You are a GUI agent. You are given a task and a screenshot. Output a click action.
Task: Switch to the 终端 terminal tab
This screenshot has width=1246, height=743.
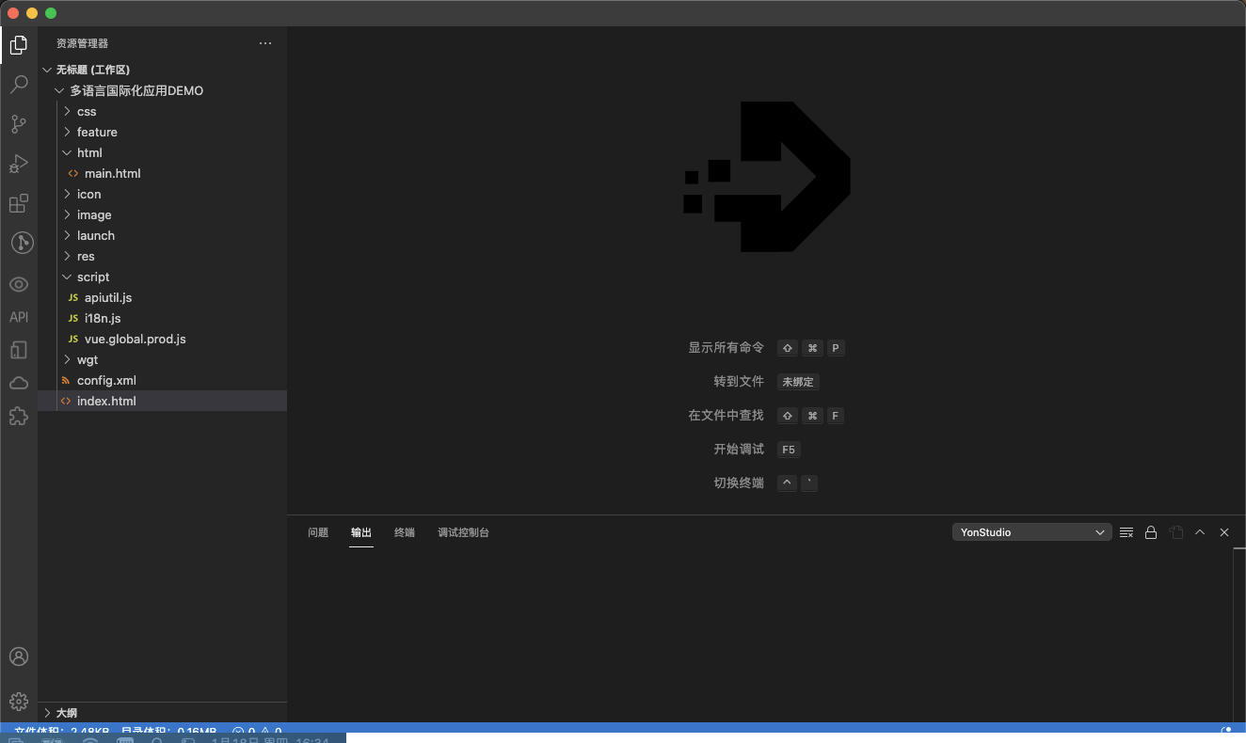[405, 532]
